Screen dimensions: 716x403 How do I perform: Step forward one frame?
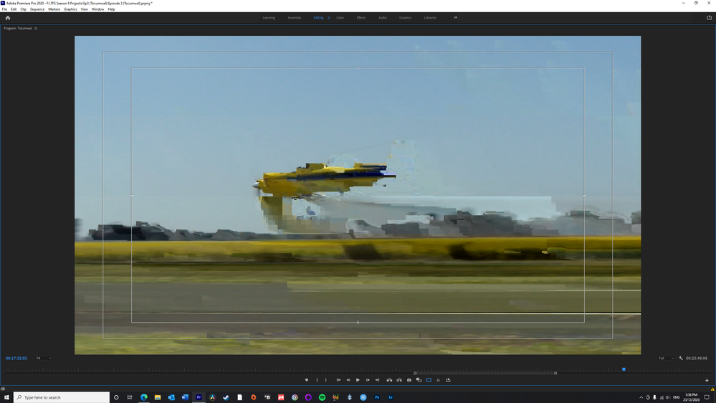(368, 380)
